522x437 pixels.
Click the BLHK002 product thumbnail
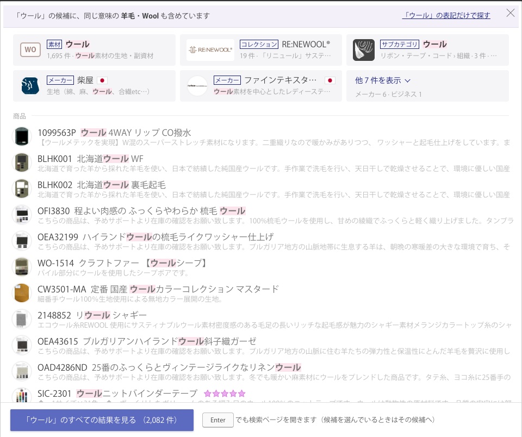22,189
